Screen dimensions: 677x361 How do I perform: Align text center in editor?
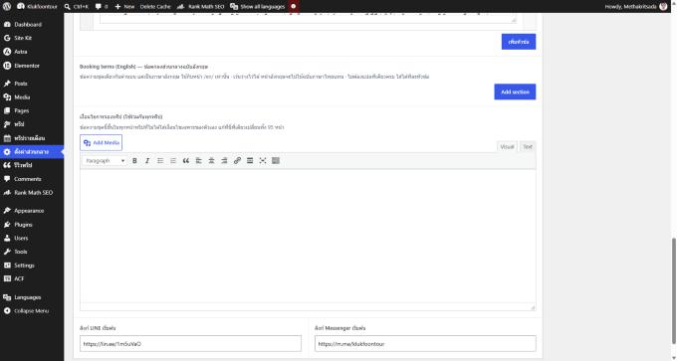click(211, 161)
